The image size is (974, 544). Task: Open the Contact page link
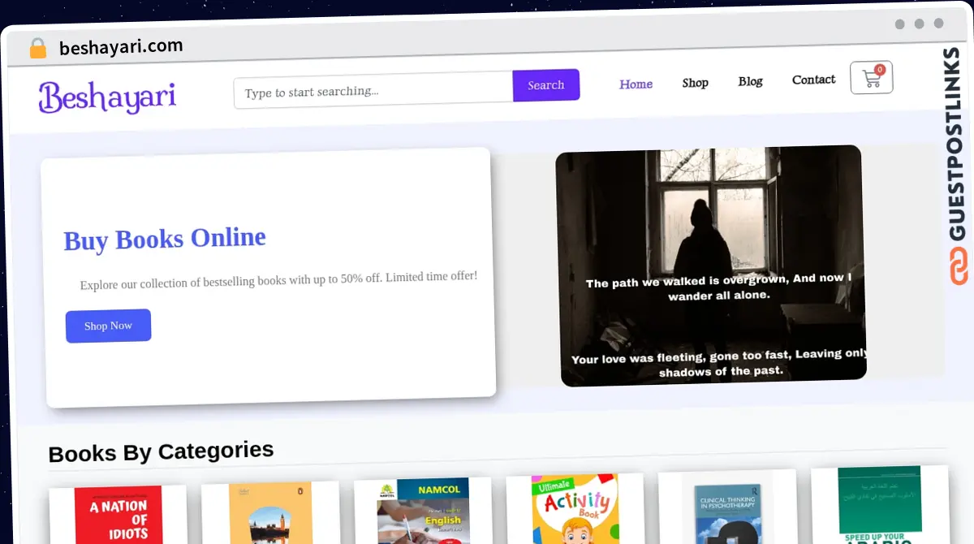(813, 80)
